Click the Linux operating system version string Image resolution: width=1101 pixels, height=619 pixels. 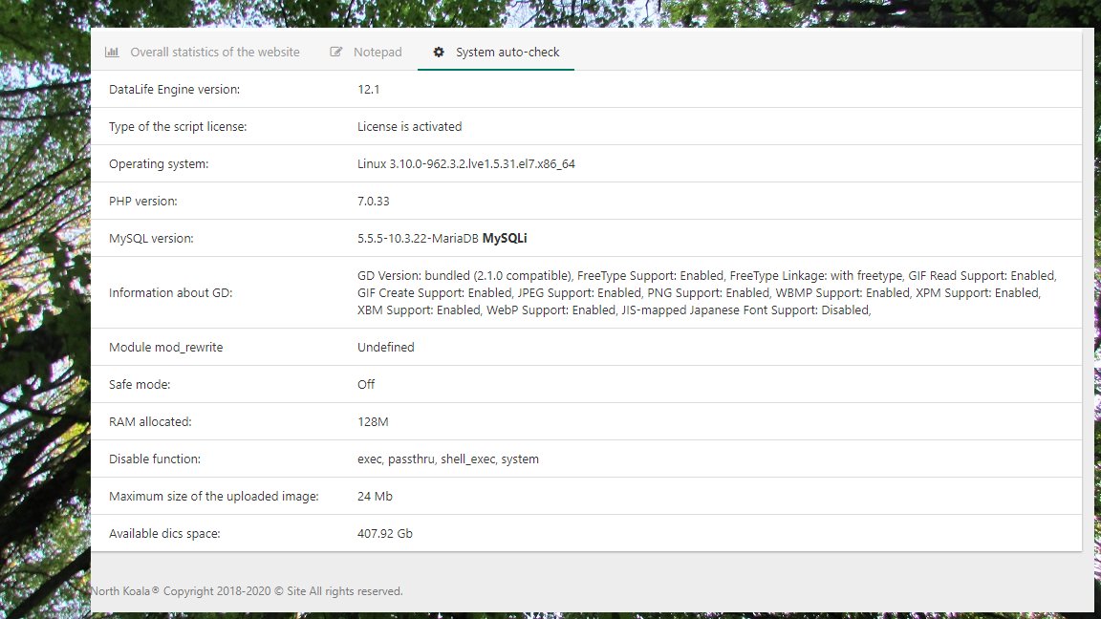466,163
